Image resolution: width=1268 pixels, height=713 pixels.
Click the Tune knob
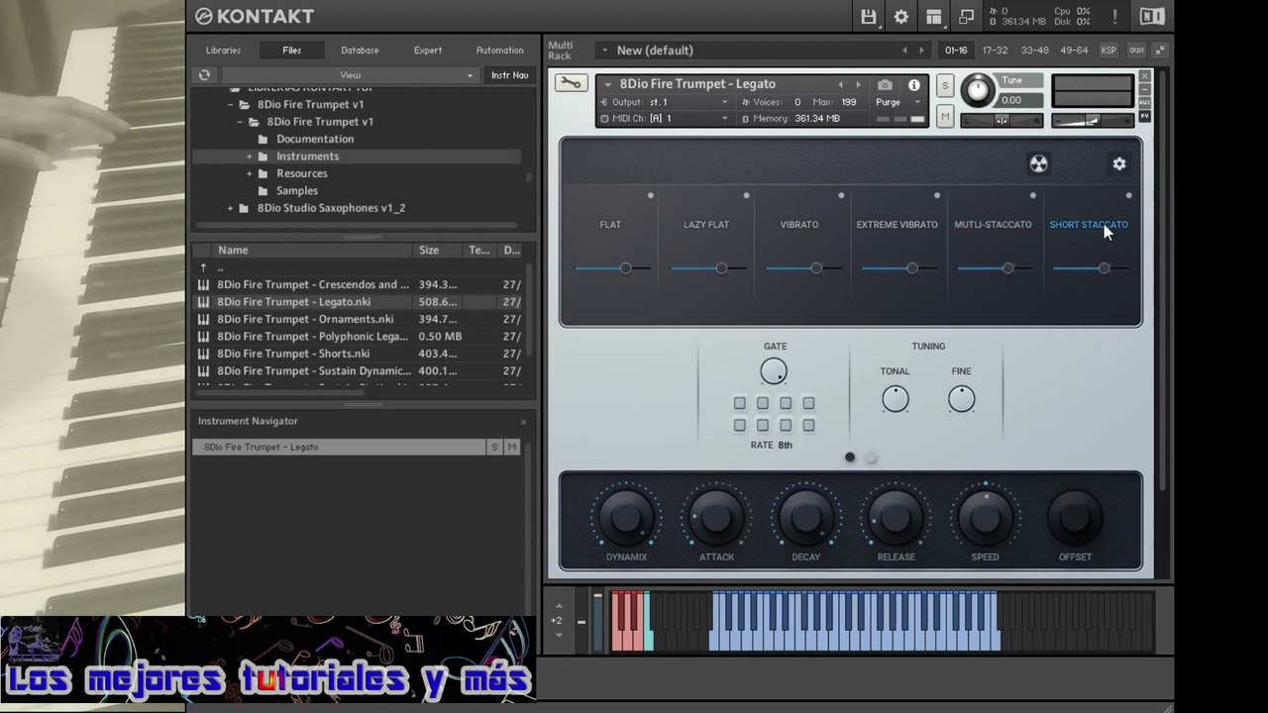click(978, 91)
